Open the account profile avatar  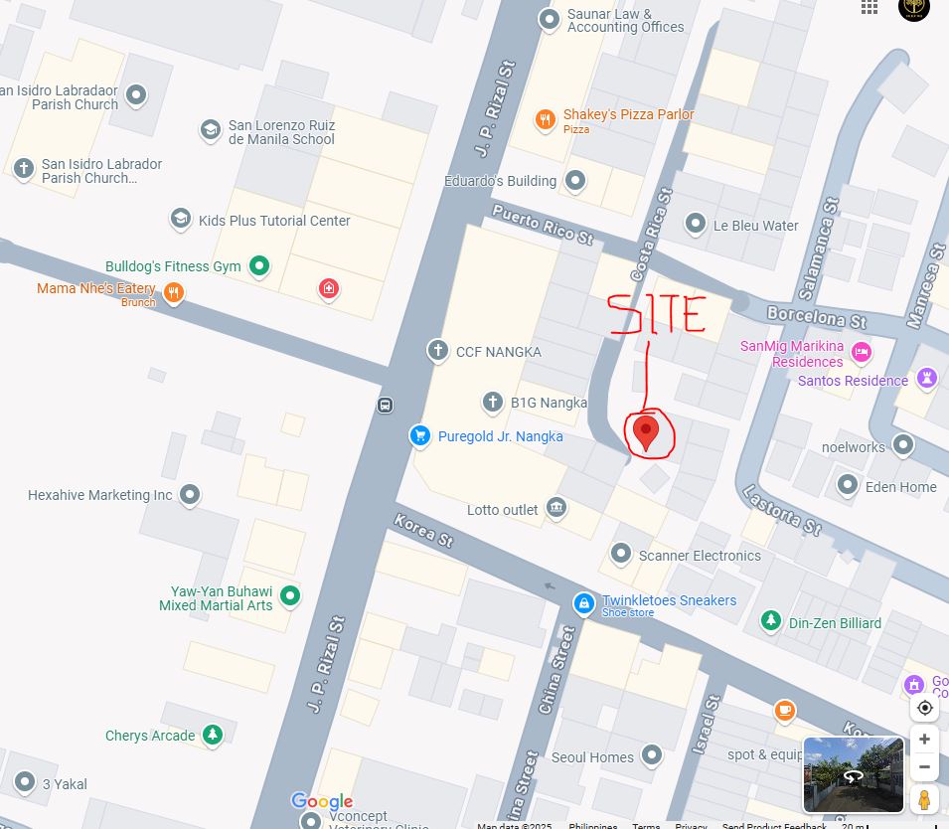pos(913,8)
